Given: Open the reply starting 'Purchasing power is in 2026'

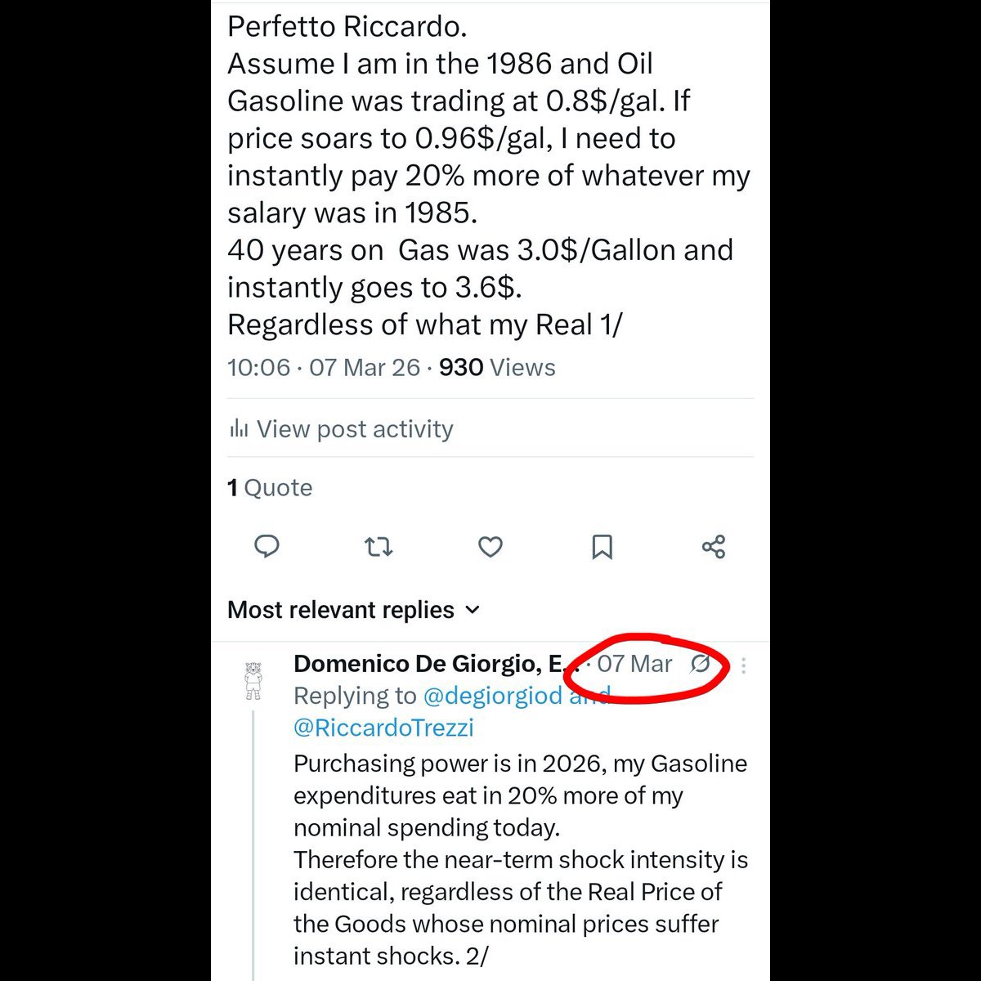Looking at the screenshot, I should (521, 859).
